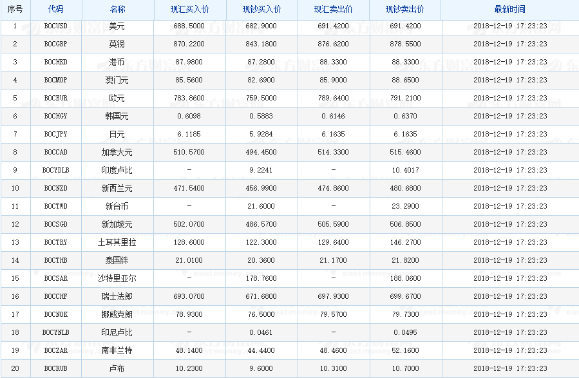Click the 印尼卢比 name cell
Viewport: 579px width, 378px height.
pyautogui.click(x=117, y=334)
